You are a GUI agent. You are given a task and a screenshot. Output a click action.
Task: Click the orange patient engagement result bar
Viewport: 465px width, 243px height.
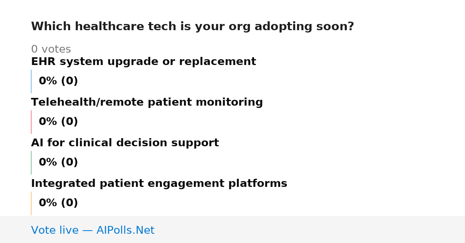point(31,203)
